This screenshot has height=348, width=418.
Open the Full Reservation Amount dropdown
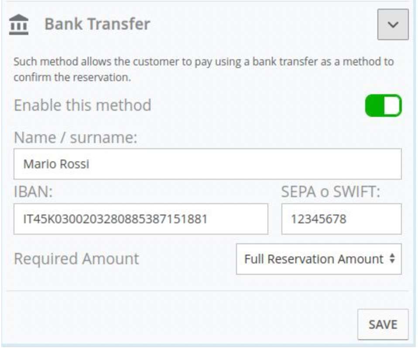click(319, 259)
